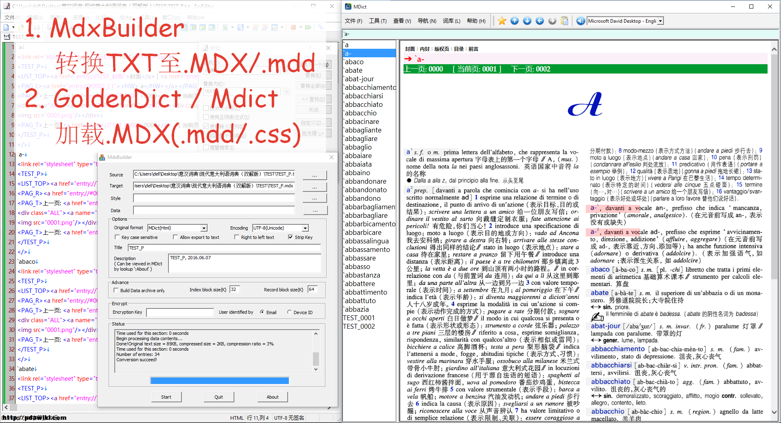Click Status log scrollbar thumb
This screenshot has width=781, height=423.
click(x=316, y=359)
